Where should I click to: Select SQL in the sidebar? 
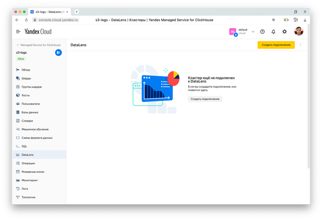[x=24, y=146]
